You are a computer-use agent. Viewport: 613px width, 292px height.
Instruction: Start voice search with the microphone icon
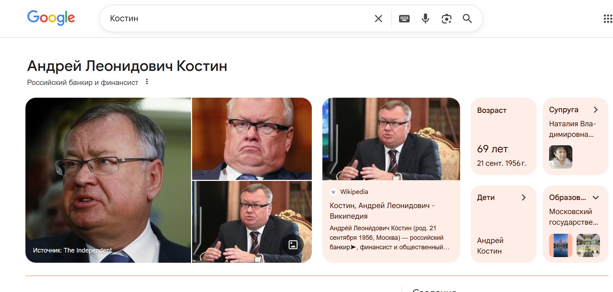[x=425, y=19]
